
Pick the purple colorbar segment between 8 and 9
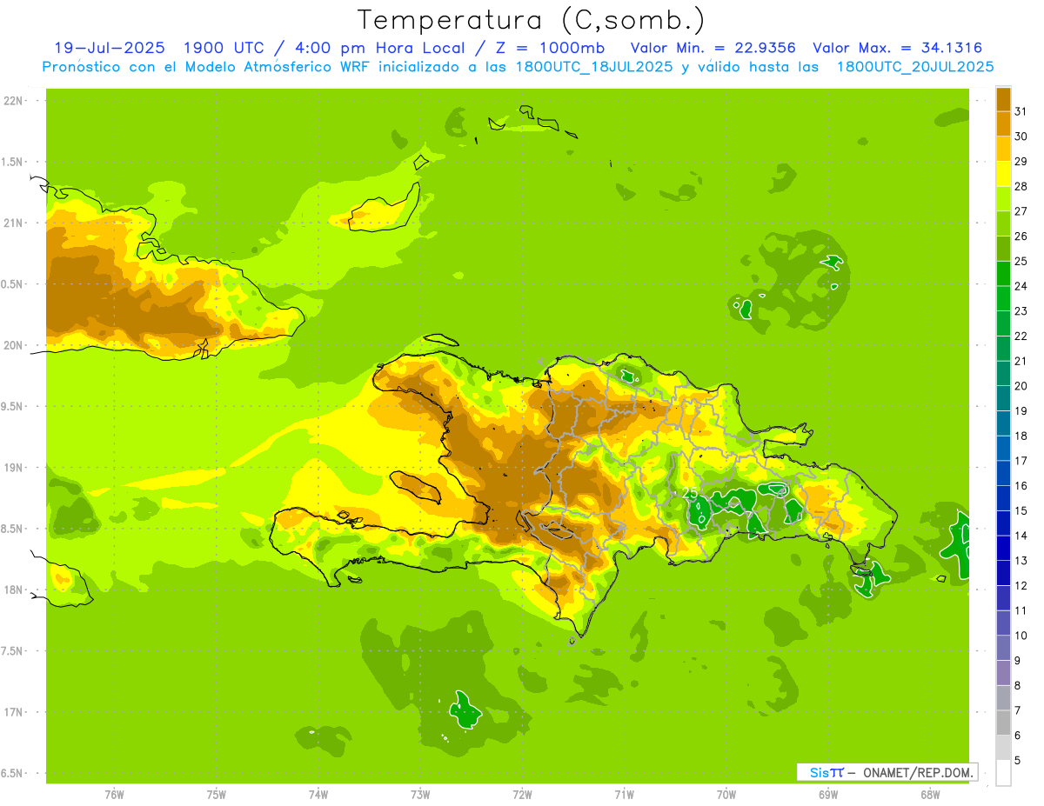click(x=1003, y=673)
